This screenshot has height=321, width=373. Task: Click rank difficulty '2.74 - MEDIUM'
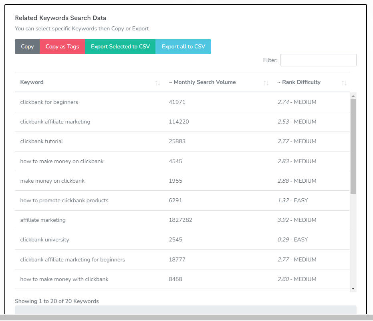(297, 102)
